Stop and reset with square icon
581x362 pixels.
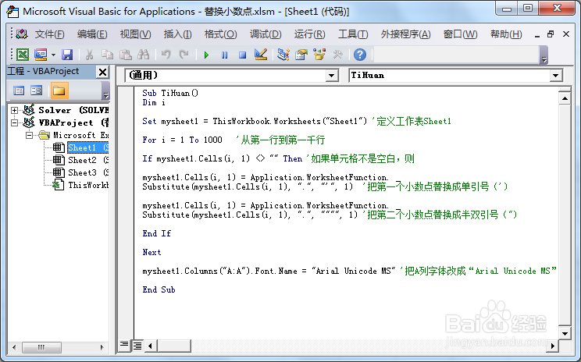242,55
